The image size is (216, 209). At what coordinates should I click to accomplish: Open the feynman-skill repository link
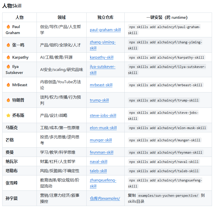click(102, 152)
